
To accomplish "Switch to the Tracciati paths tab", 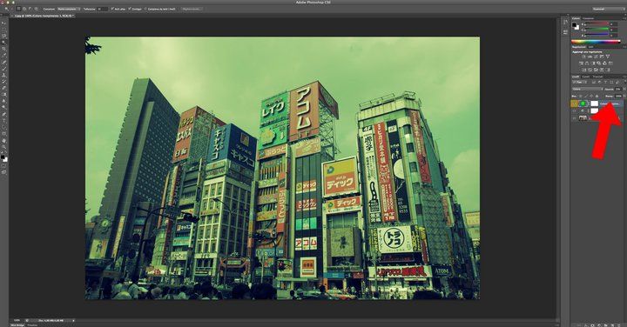I will (597, 77).
